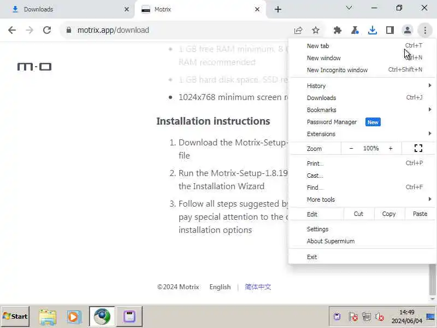Open the purple Motrix taskbar icon
Screen dimensions: 437x328
point(129,317)
